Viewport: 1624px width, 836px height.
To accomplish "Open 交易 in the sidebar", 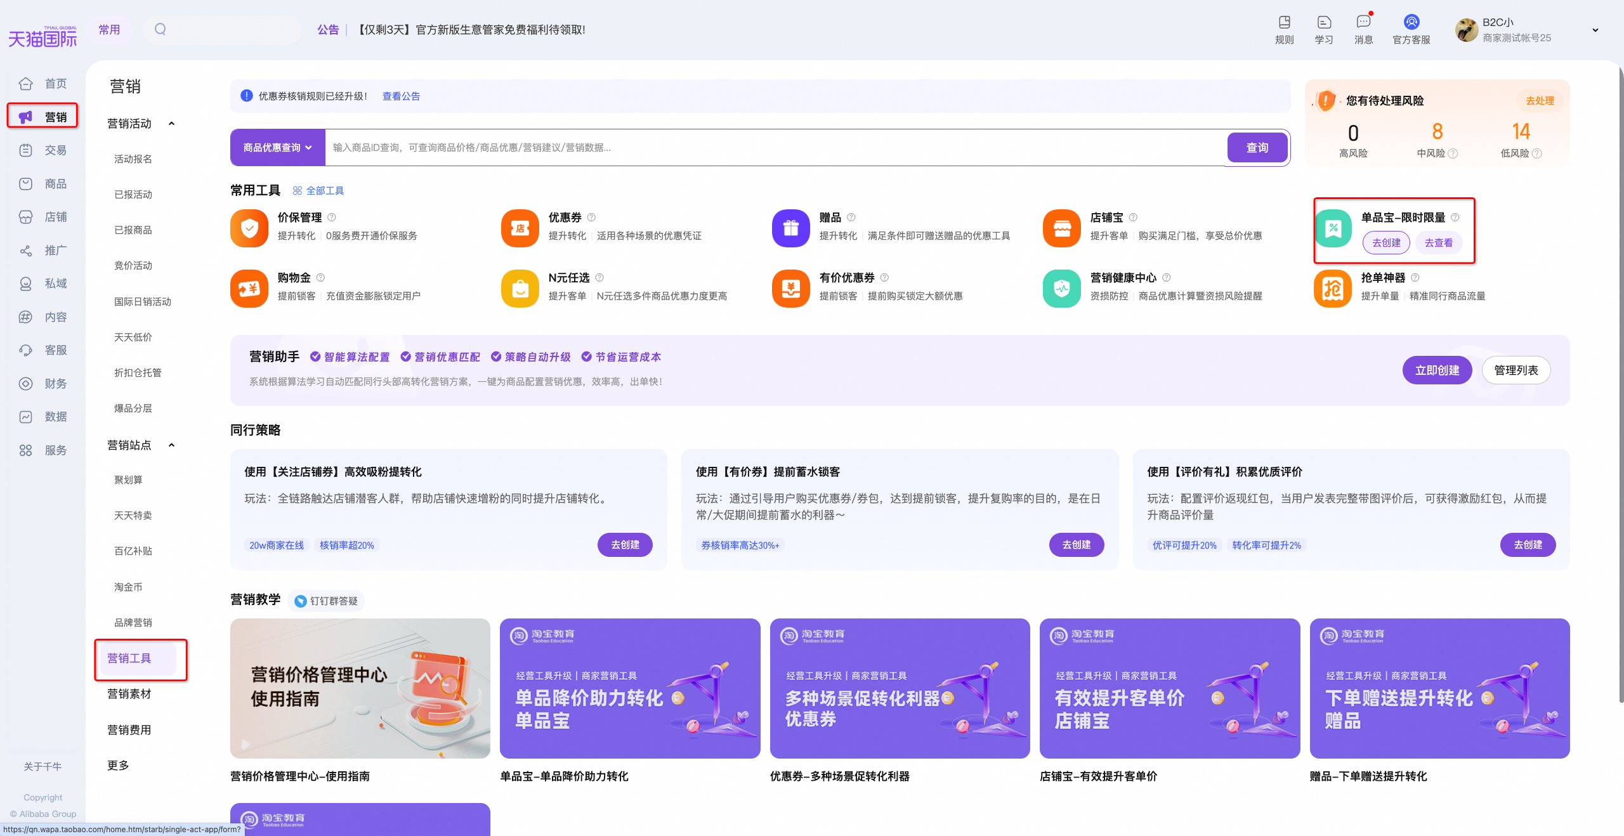I will click(x=43, y=150).
